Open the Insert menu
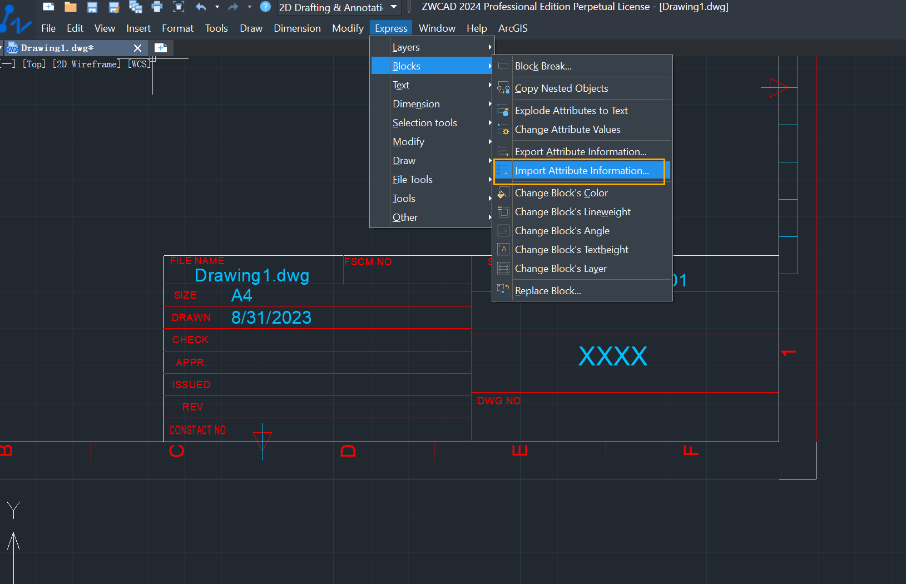This screenshot has height=584, width=906. point(138,28)
